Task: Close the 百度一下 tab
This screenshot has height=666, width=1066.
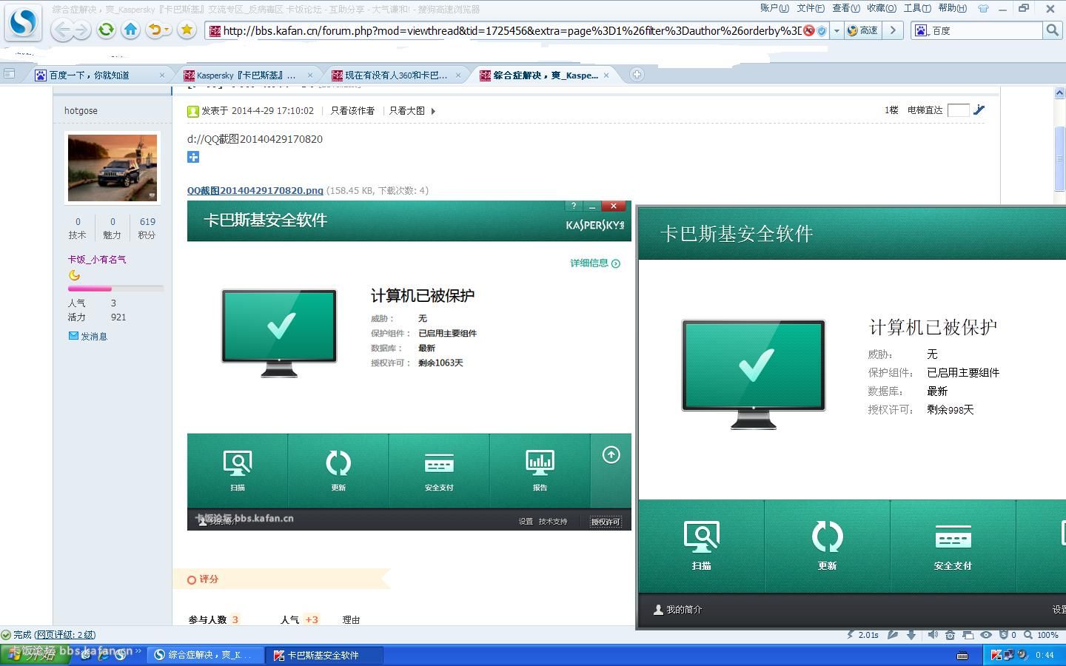Action: (x=162, y=75)
